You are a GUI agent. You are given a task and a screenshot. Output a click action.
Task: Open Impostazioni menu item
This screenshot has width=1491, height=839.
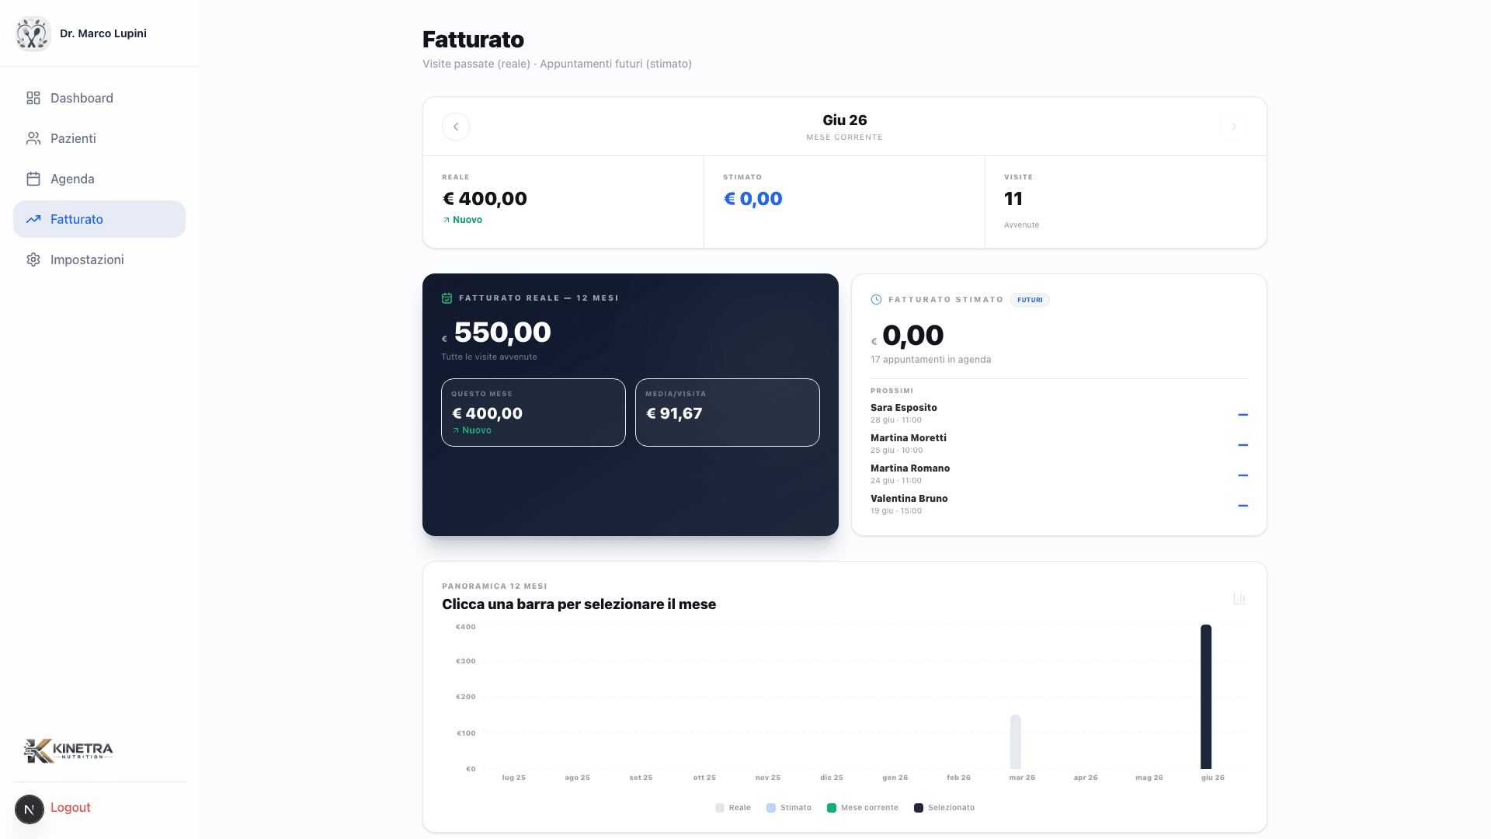pos(99,259)
